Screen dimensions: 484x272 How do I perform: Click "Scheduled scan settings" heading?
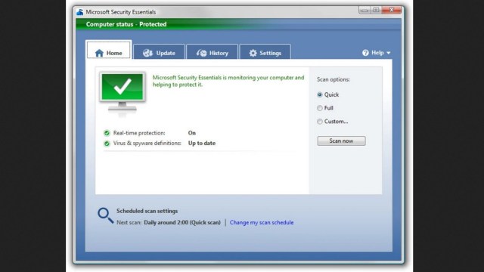tap(147, 211)
